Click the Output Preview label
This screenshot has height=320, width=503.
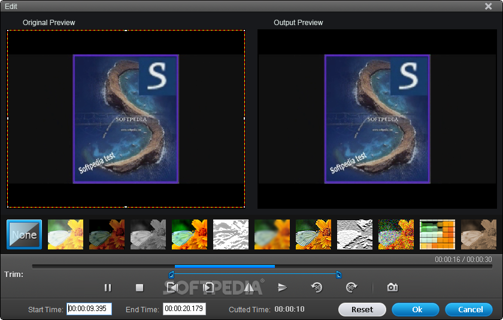coord(298,22)
